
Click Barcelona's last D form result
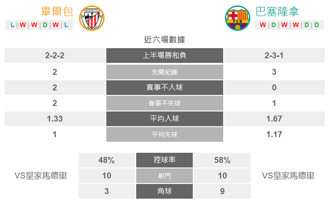click(317, 25)
